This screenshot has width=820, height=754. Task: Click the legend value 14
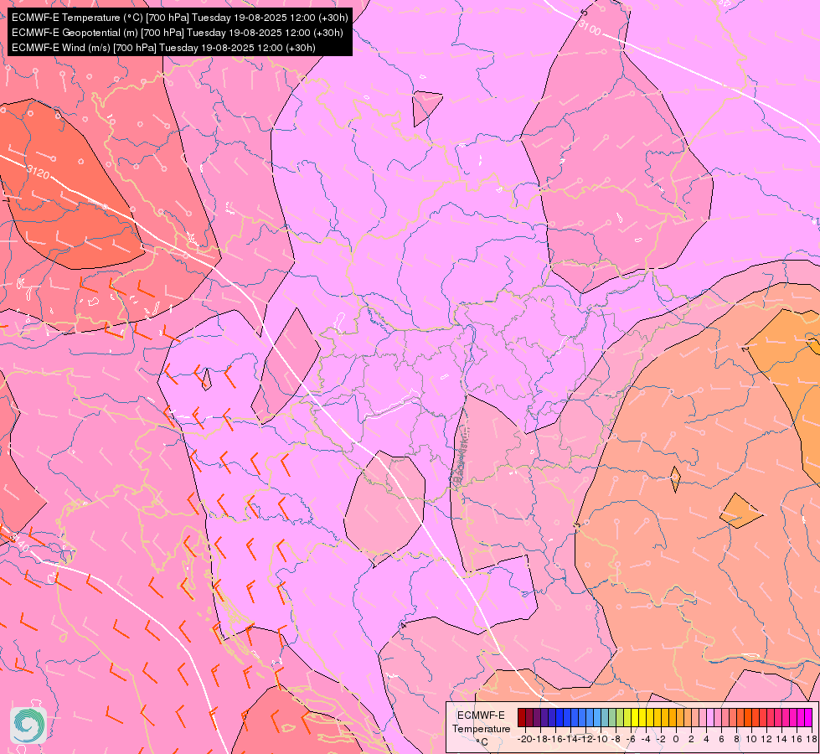point(781,740)
